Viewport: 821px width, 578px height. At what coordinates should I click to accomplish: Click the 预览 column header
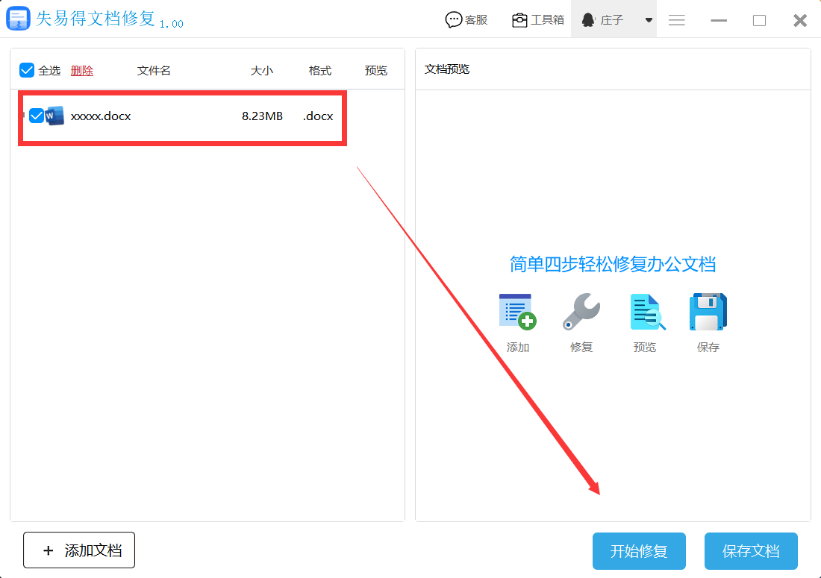point(376,71)
